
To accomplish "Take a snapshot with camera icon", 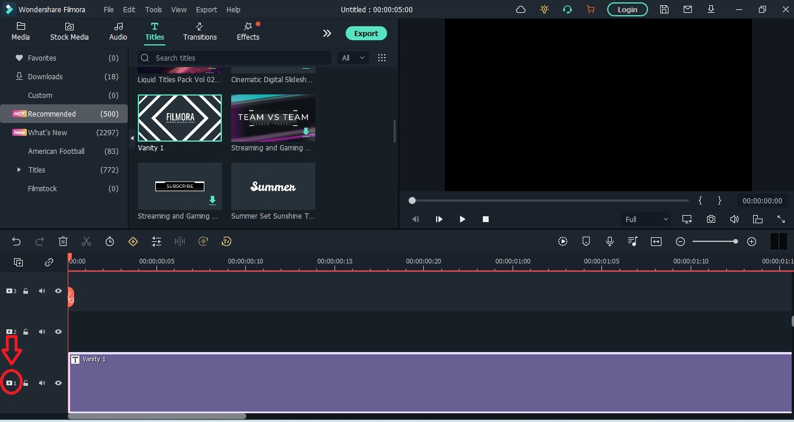I will click(711, 219).
